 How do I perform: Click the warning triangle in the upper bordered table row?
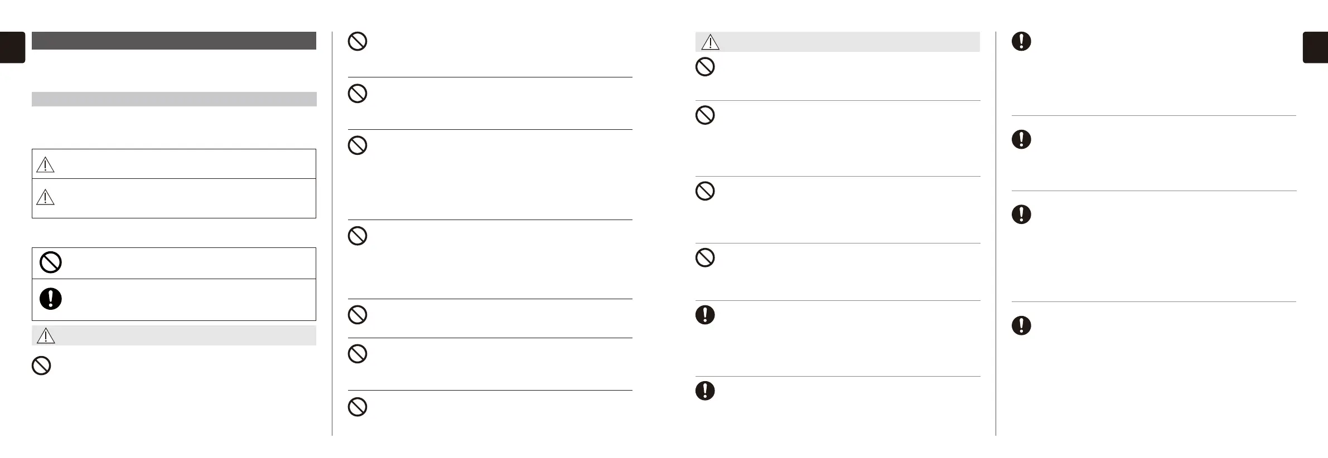coord(45,164)
